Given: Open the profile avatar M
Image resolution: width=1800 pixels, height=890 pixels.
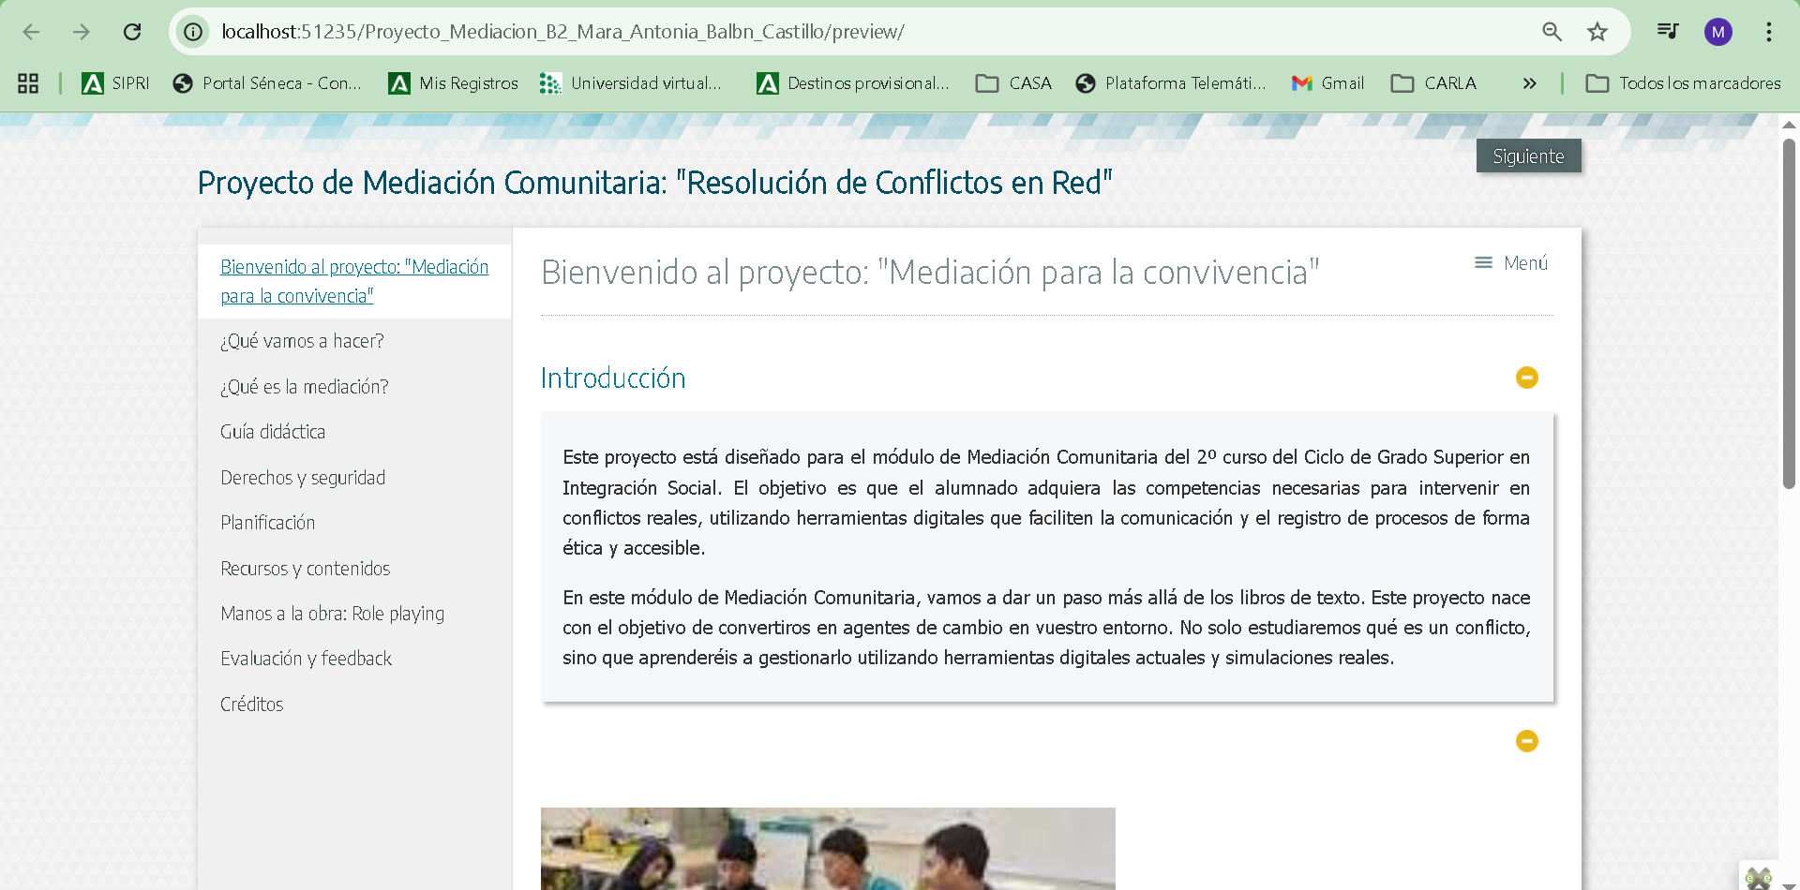Looking at the screenshot, I should click(1717, 32).
